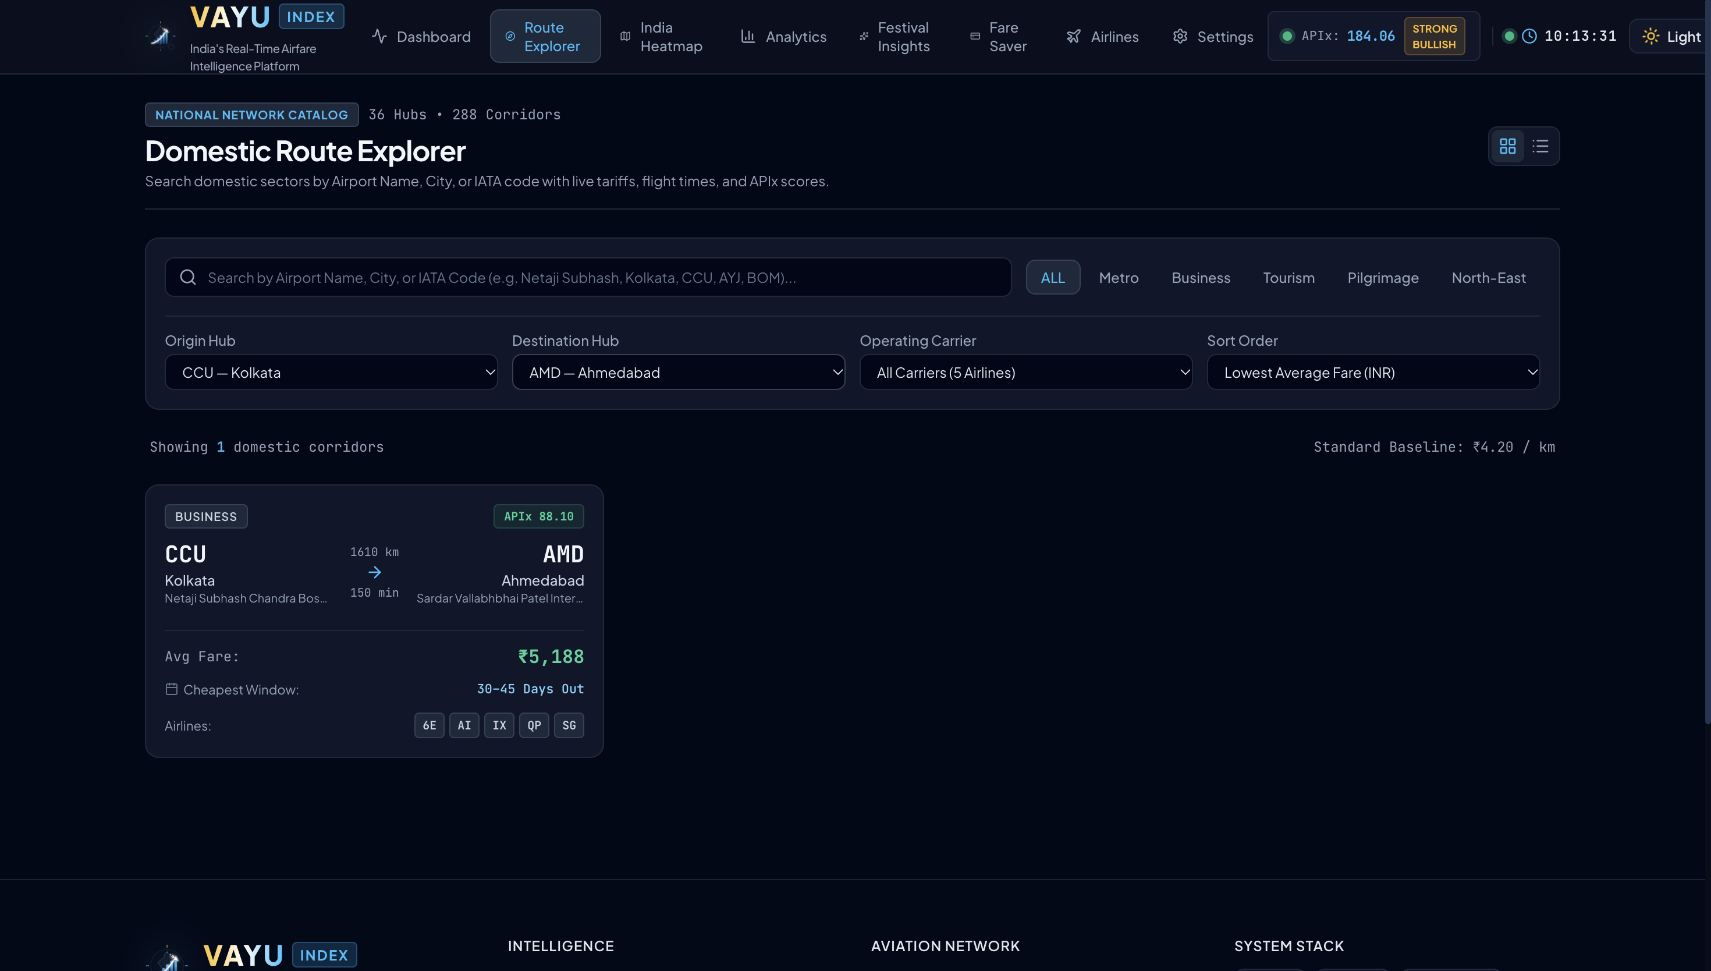Open the Dashboard nav item
Viewport: 1711px width, 971px height.
click(421, 36)
